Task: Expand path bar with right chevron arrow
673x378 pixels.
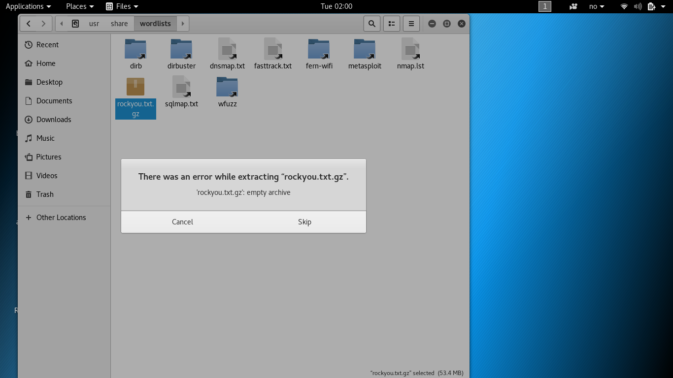Action: click(x=183, y=24)
